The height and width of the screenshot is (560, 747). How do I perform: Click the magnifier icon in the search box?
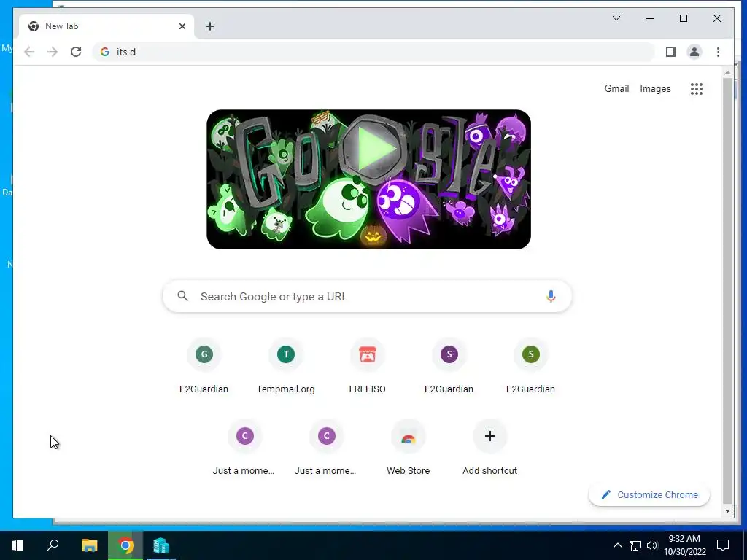pyautogui.click(x=182, y=296)
